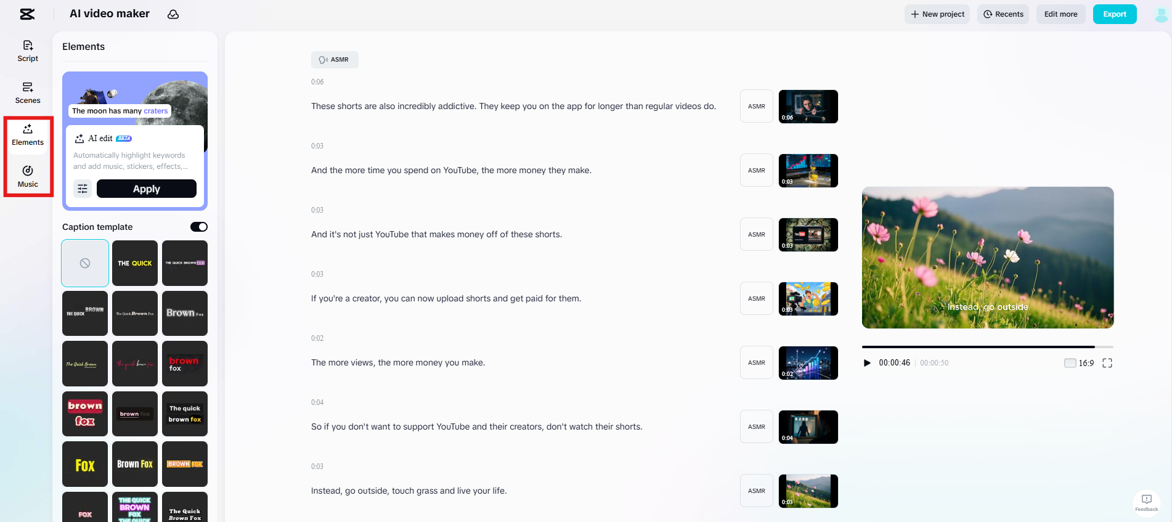1172x522 pixels.
Task: Click script line 'These shorts are also incredibly addictive'
Action: 513,106
